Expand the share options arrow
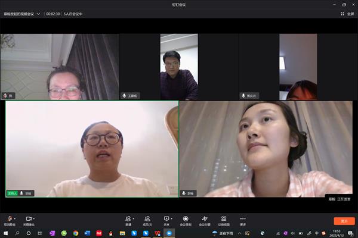 click(x=172, y=218)
